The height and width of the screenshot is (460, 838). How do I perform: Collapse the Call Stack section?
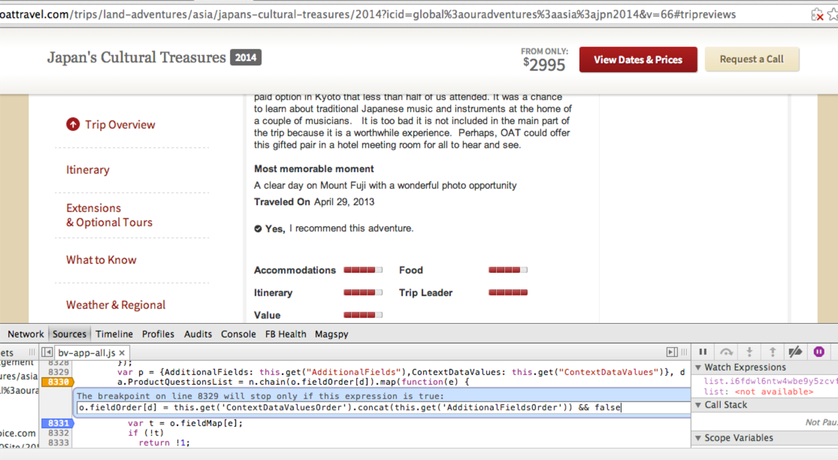[698, 405]
